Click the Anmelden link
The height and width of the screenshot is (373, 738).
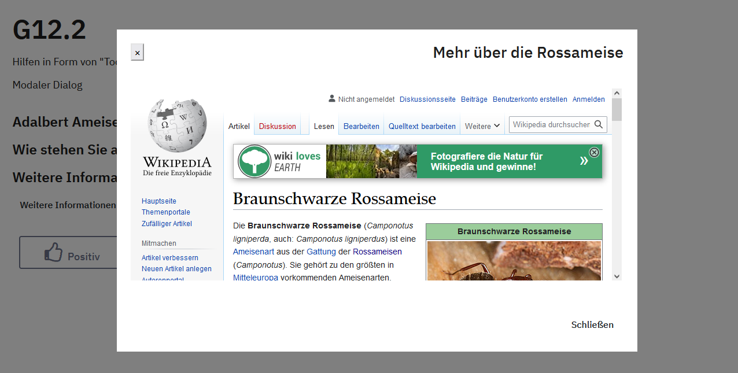tap(588, 99)
